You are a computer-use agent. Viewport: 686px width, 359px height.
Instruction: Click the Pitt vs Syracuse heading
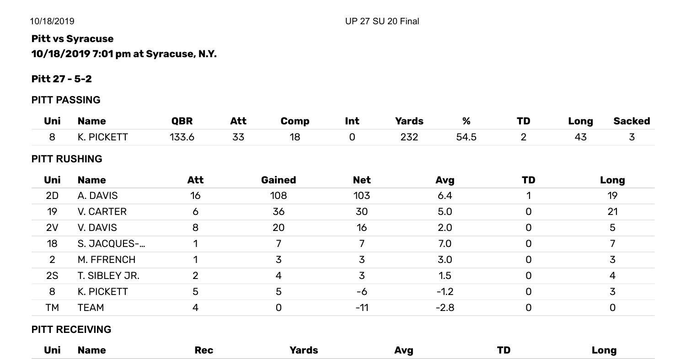coord(72,39)
